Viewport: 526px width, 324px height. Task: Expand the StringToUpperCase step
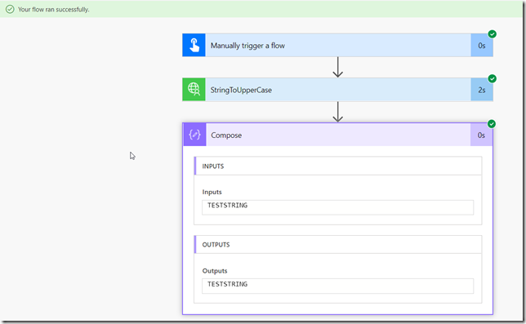point(338,90)
